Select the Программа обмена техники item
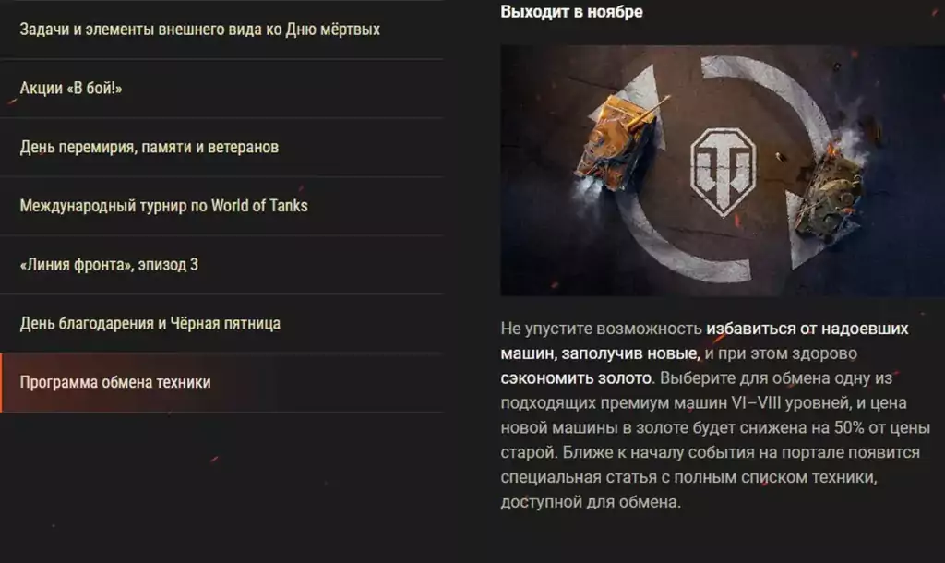 point(221,383)
